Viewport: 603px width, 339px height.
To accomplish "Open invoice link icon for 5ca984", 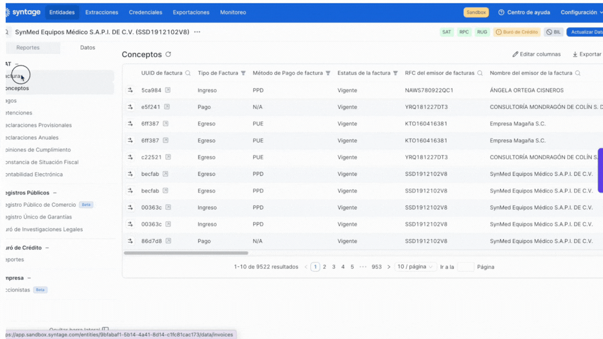I will [167, 90].
